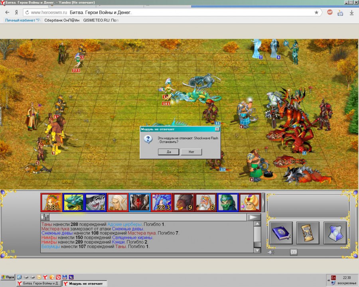Confirm stopping the plugin with Да

click(x=168, y=152)
